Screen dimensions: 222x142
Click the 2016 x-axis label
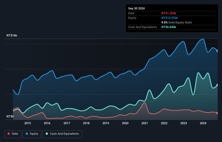pos(47,123)
